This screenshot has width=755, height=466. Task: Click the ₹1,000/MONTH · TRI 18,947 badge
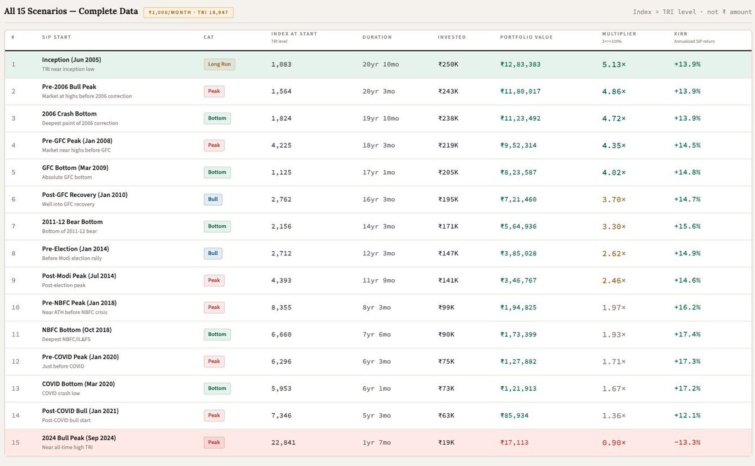click(x=189, y=13)
